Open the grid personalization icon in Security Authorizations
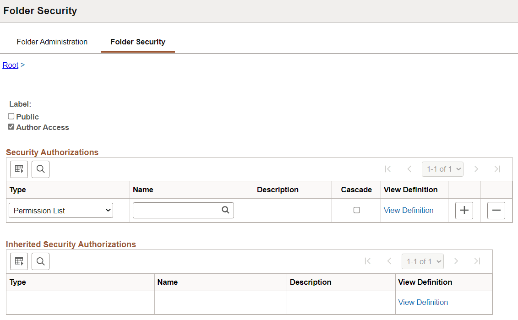518x320 pixels. tap(19, 169)
